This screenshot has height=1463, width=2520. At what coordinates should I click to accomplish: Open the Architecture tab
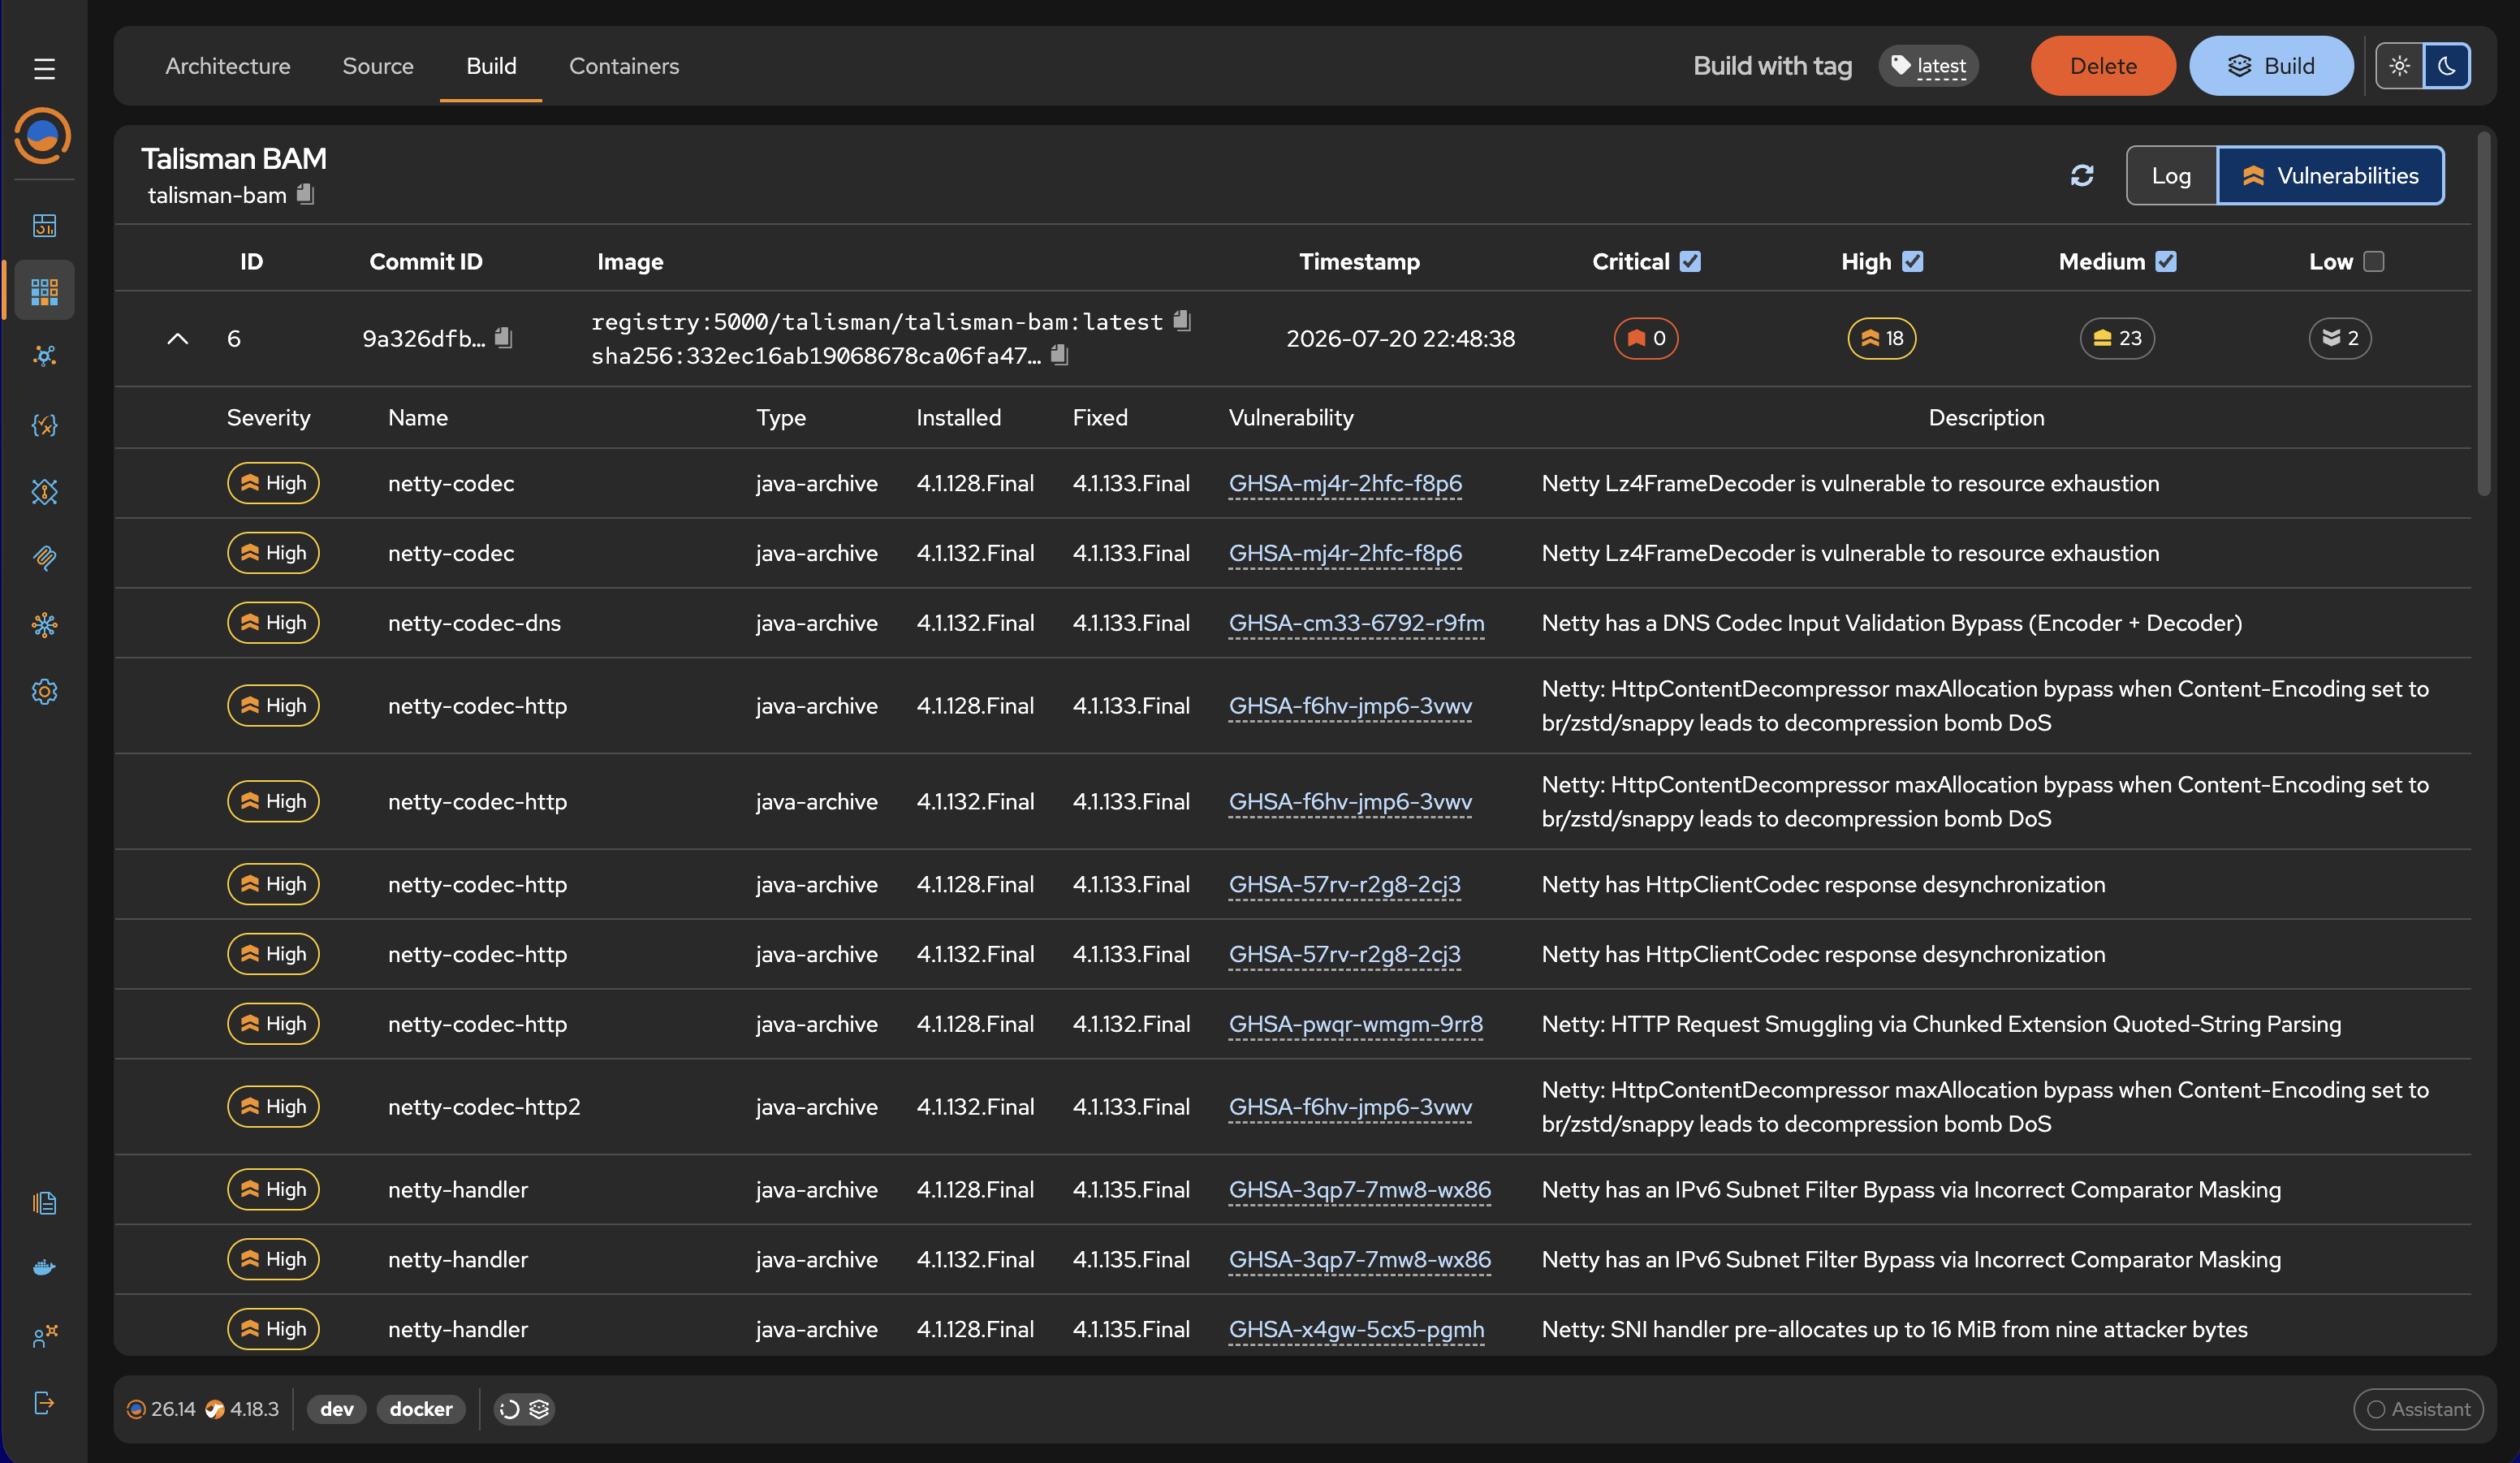click(228, 66)
